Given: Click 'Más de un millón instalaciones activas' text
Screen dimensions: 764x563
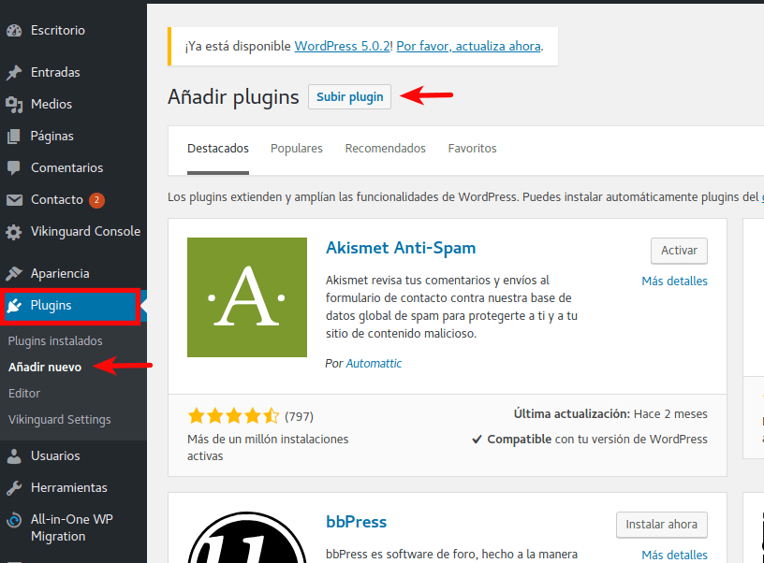Looking at the screenshot, I should (268, 448).
